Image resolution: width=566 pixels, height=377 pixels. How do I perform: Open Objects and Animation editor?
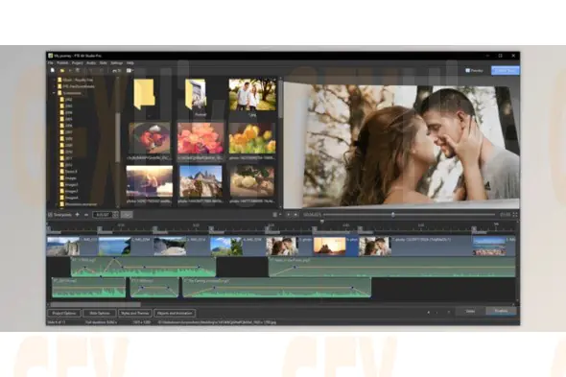point(175,313)
